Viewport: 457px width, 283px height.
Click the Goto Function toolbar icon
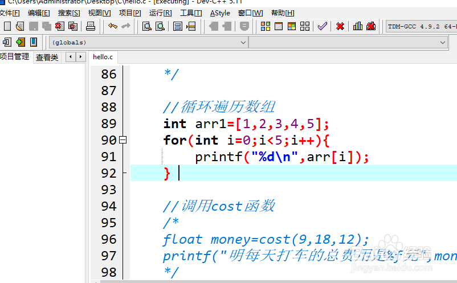(177, 27)
